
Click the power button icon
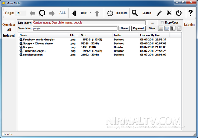click(179, 13)
